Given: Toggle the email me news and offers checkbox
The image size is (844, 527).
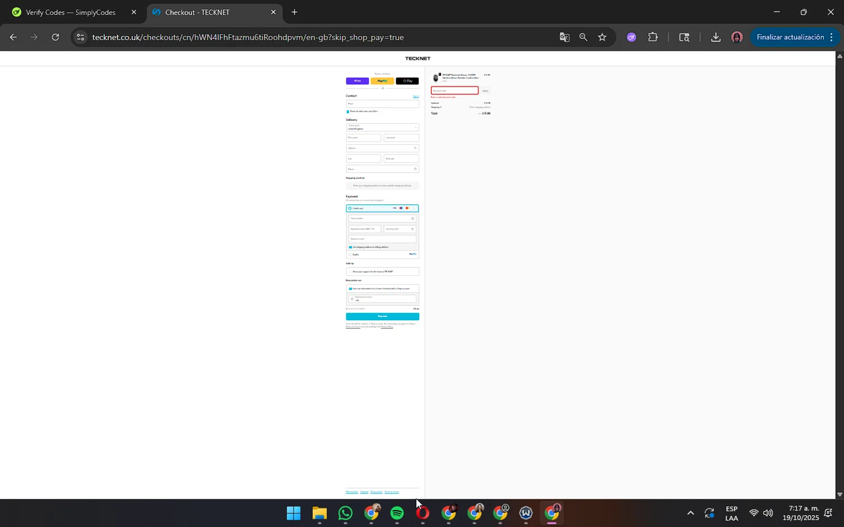Looking at the screenshot, I should (348, 111).
